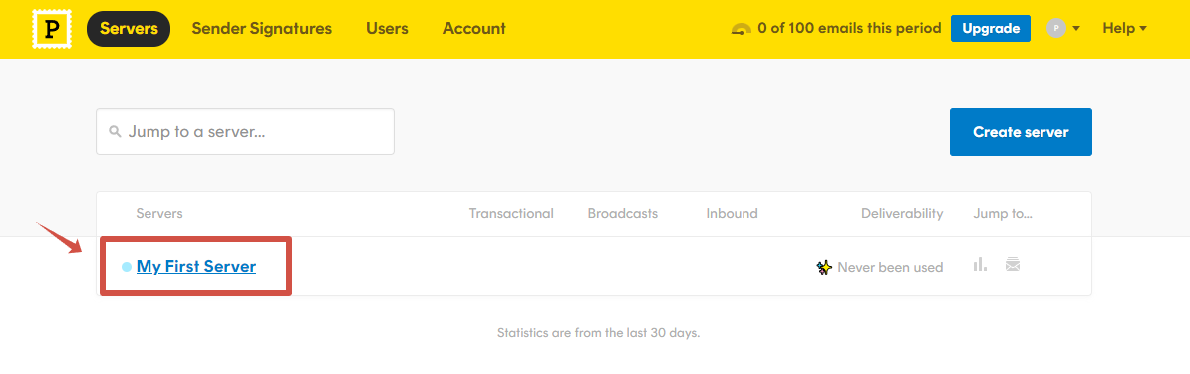Screen dimensions: 1190x374
Task: Click the 0 of 100 emails usage text
Action: pos(849,29)
